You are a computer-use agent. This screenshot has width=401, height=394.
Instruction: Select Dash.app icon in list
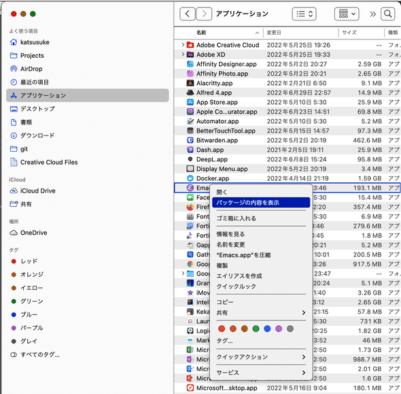point(190,150)
